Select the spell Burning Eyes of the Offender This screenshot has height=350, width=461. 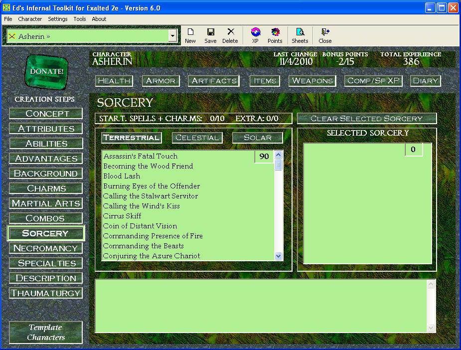pyautogui.click(x=152, y=186)
